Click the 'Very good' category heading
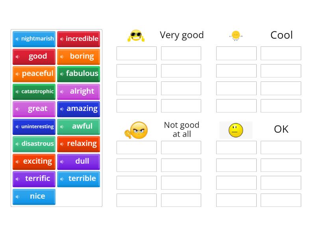The height and width of the screenshot is (236, 315). [182, 35]
